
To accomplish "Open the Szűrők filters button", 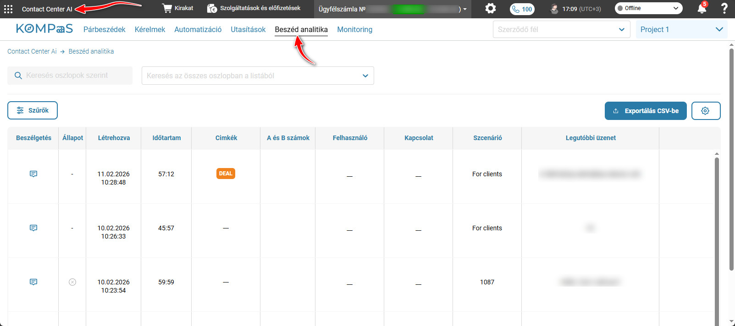I will [33, 110].
